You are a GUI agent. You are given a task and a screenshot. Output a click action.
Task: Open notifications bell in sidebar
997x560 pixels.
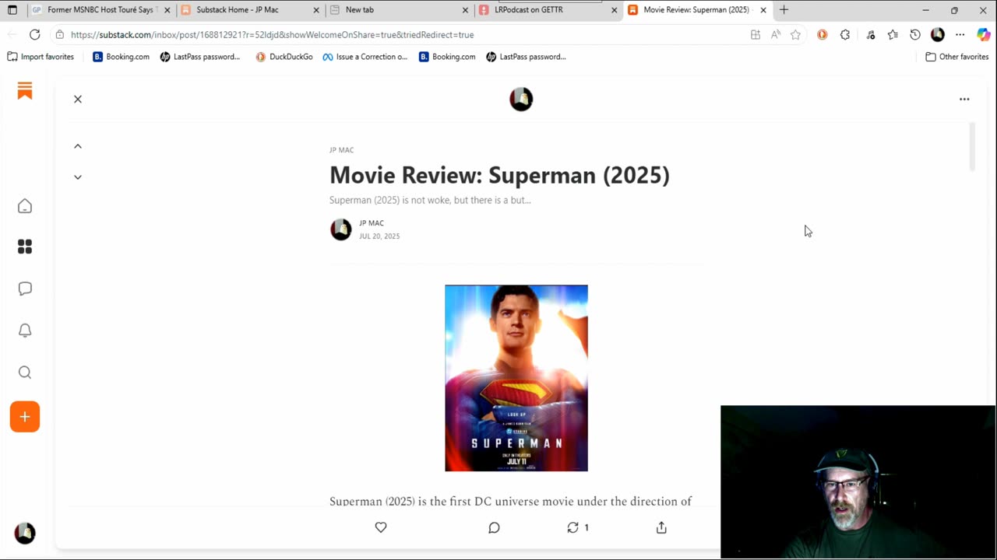click(x=25, y=331)
